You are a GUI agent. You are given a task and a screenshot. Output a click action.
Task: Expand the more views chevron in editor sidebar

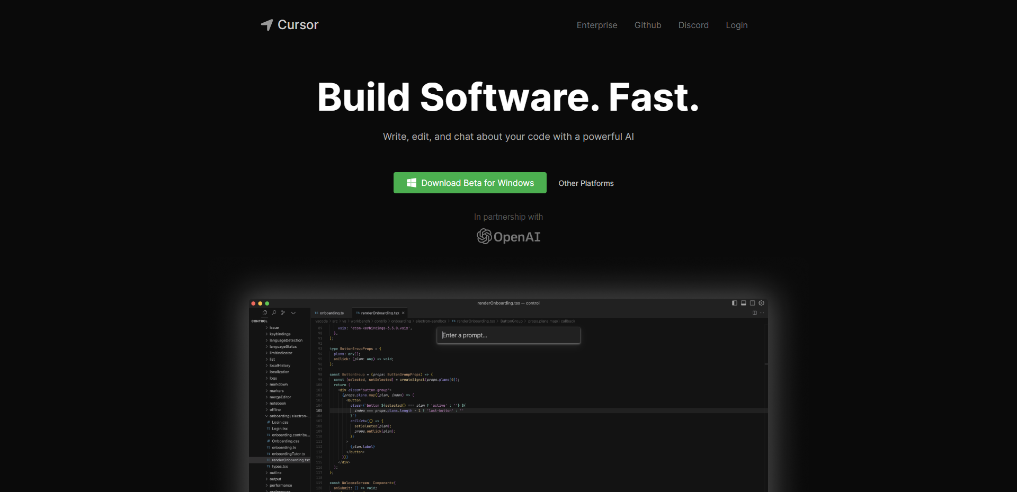[x=293, y=313]
